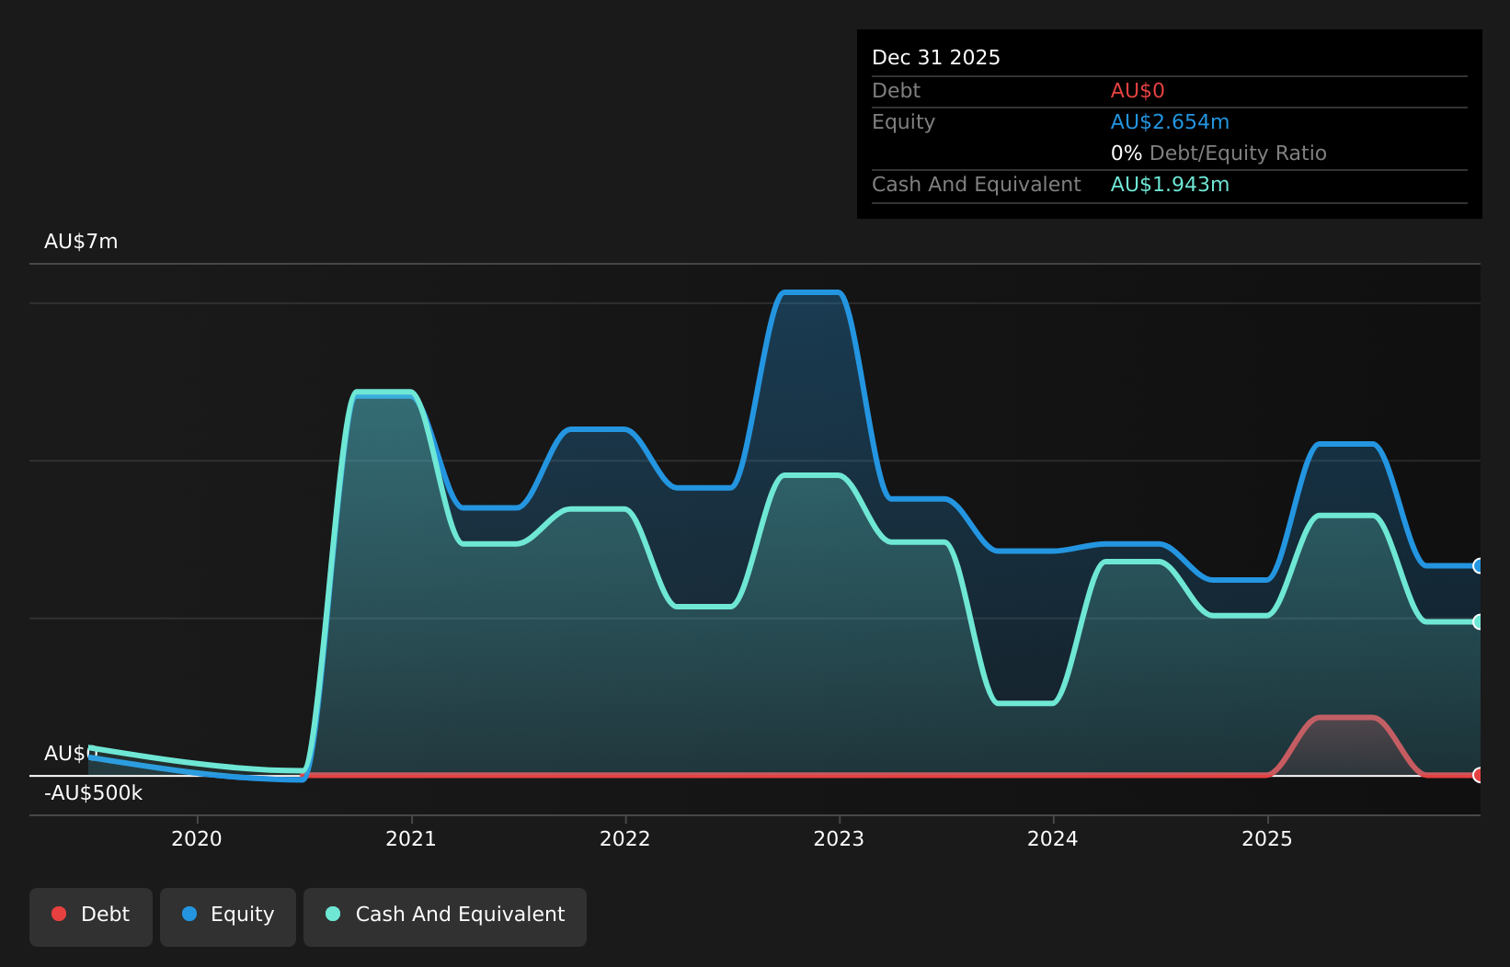Click the Debt row label in tooltip
The height and width of the screenshot is (967, 1510).
896,91
